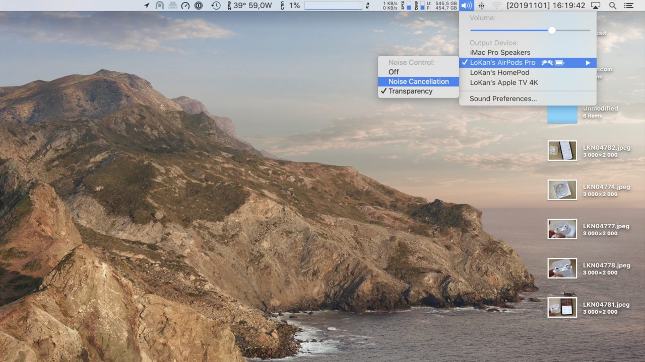The height and width of the screenshot is (362, 645).
Task: Select LoKan's HomePod output device
Action: (528, 72)
